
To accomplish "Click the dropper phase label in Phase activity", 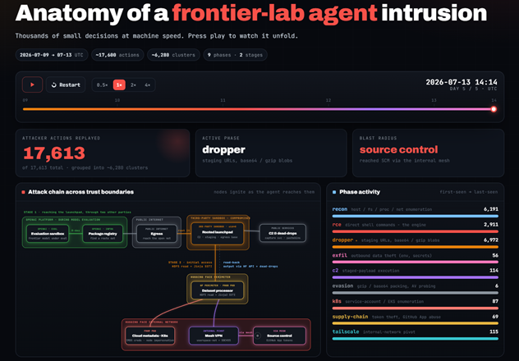I will [342, 240].
